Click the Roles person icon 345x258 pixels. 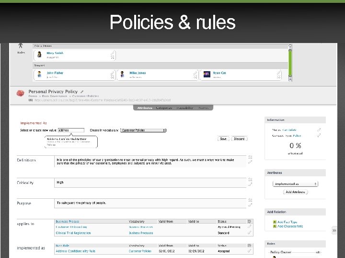[21, 46]
